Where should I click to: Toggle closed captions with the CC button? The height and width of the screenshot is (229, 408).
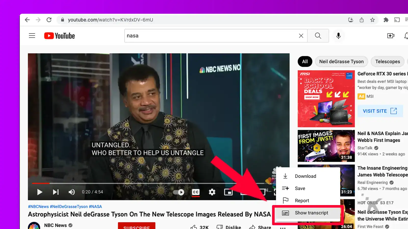195,192
